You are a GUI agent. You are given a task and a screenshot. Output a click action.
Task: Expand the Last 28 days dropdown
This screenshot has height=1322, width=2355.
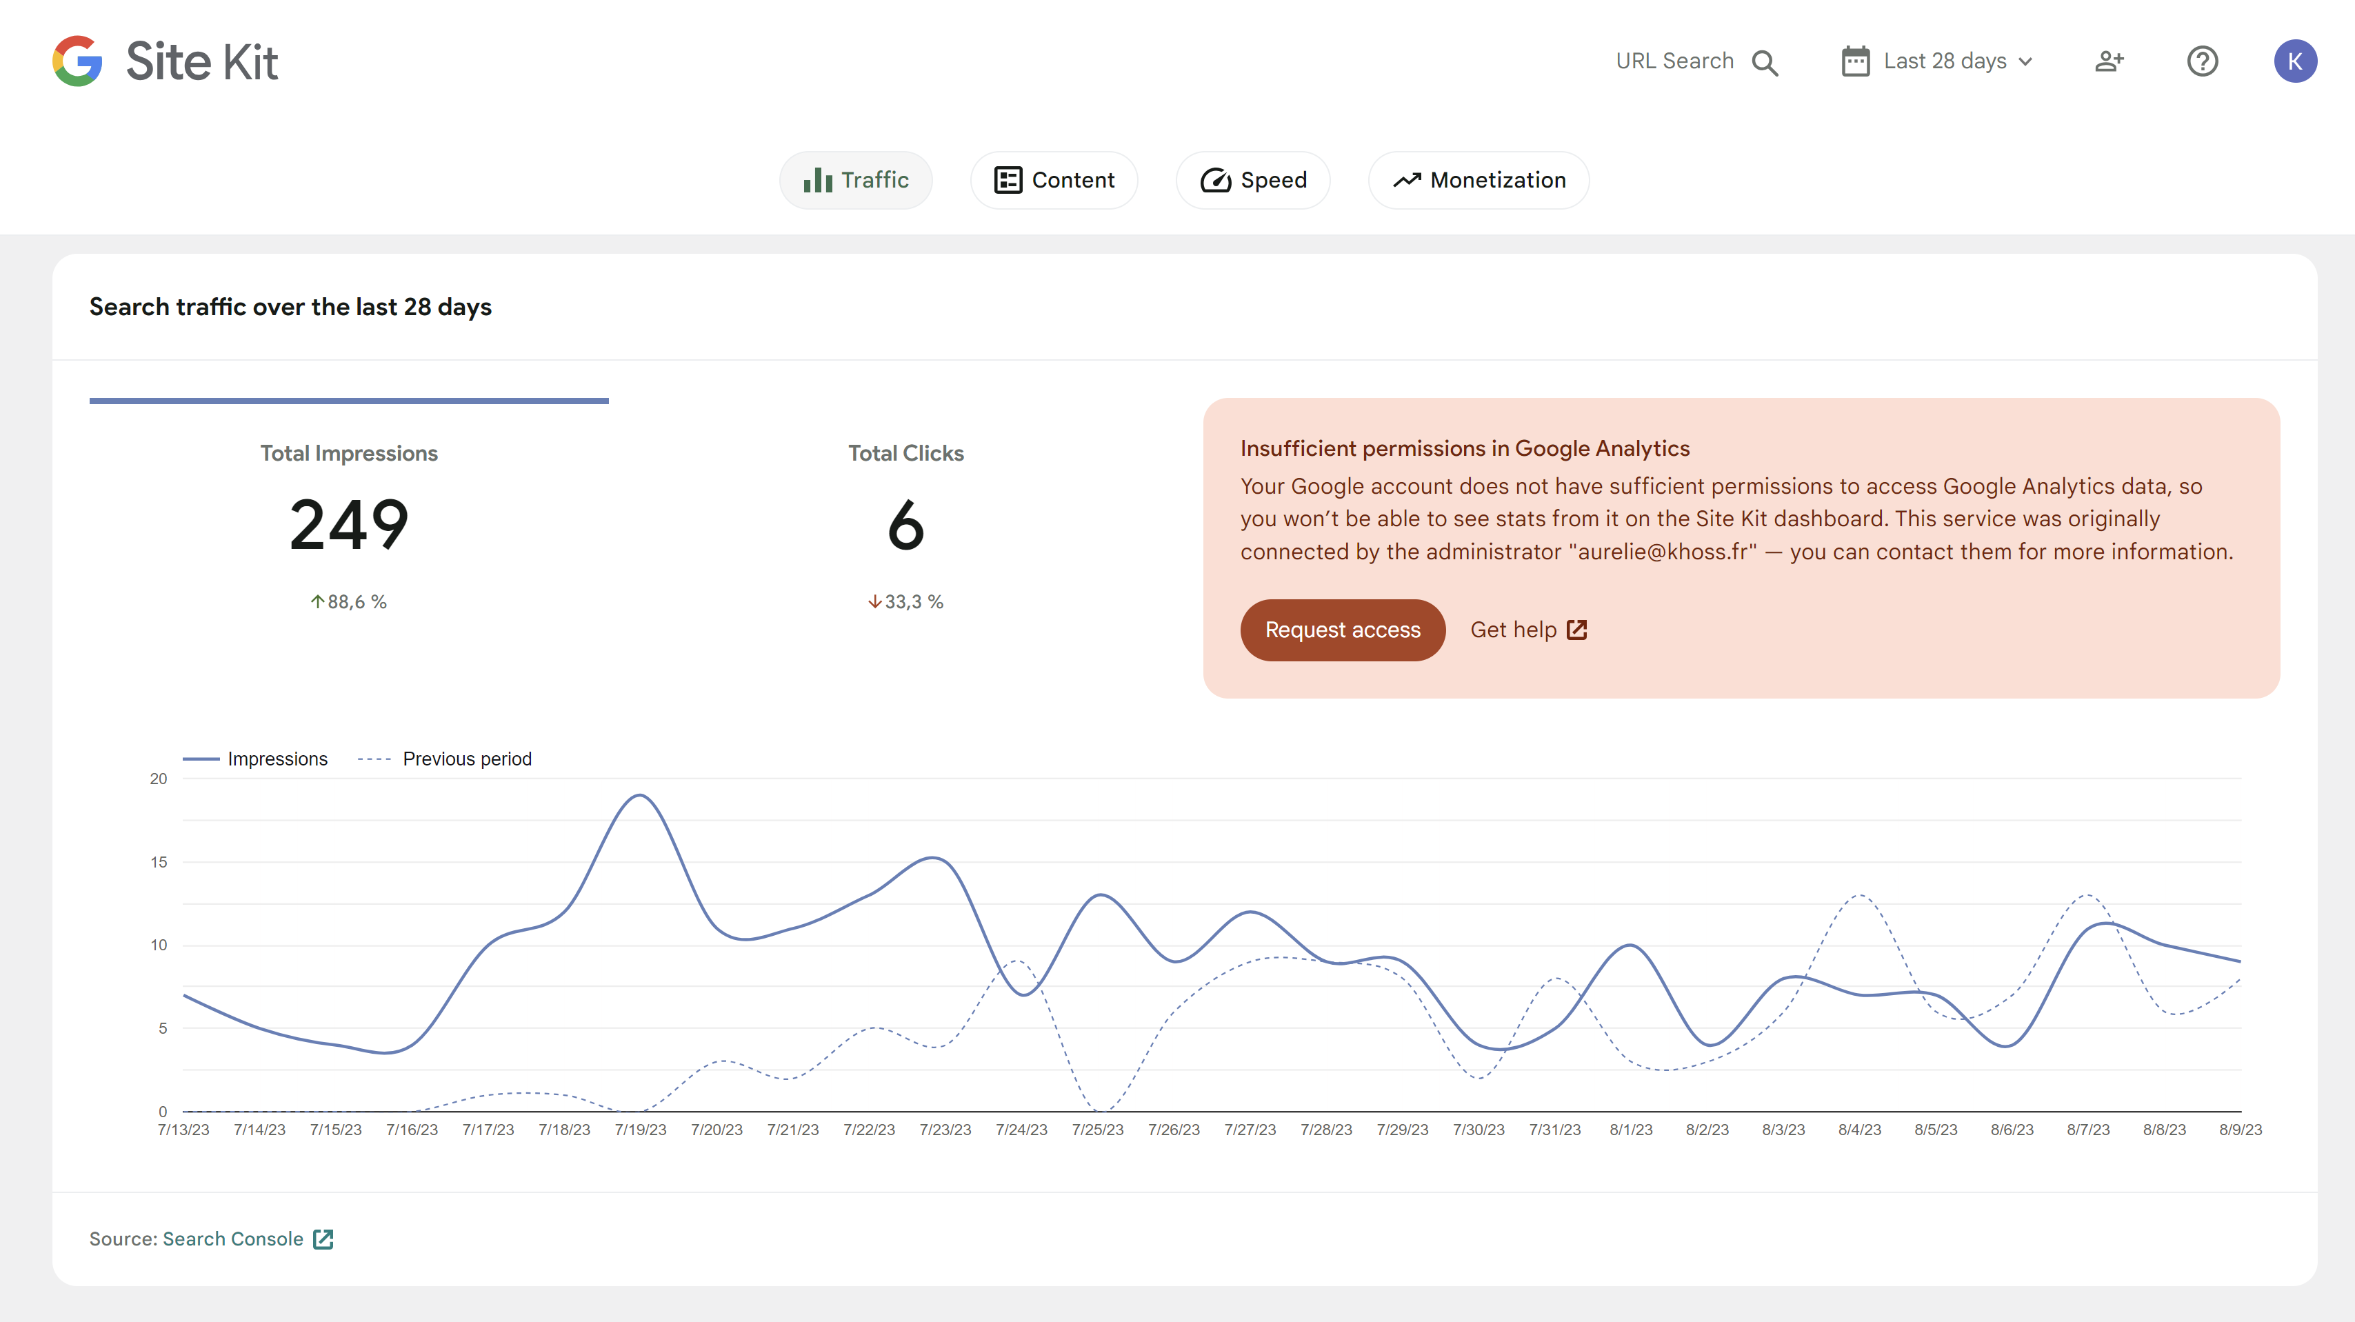click(x=1943, y=61)
